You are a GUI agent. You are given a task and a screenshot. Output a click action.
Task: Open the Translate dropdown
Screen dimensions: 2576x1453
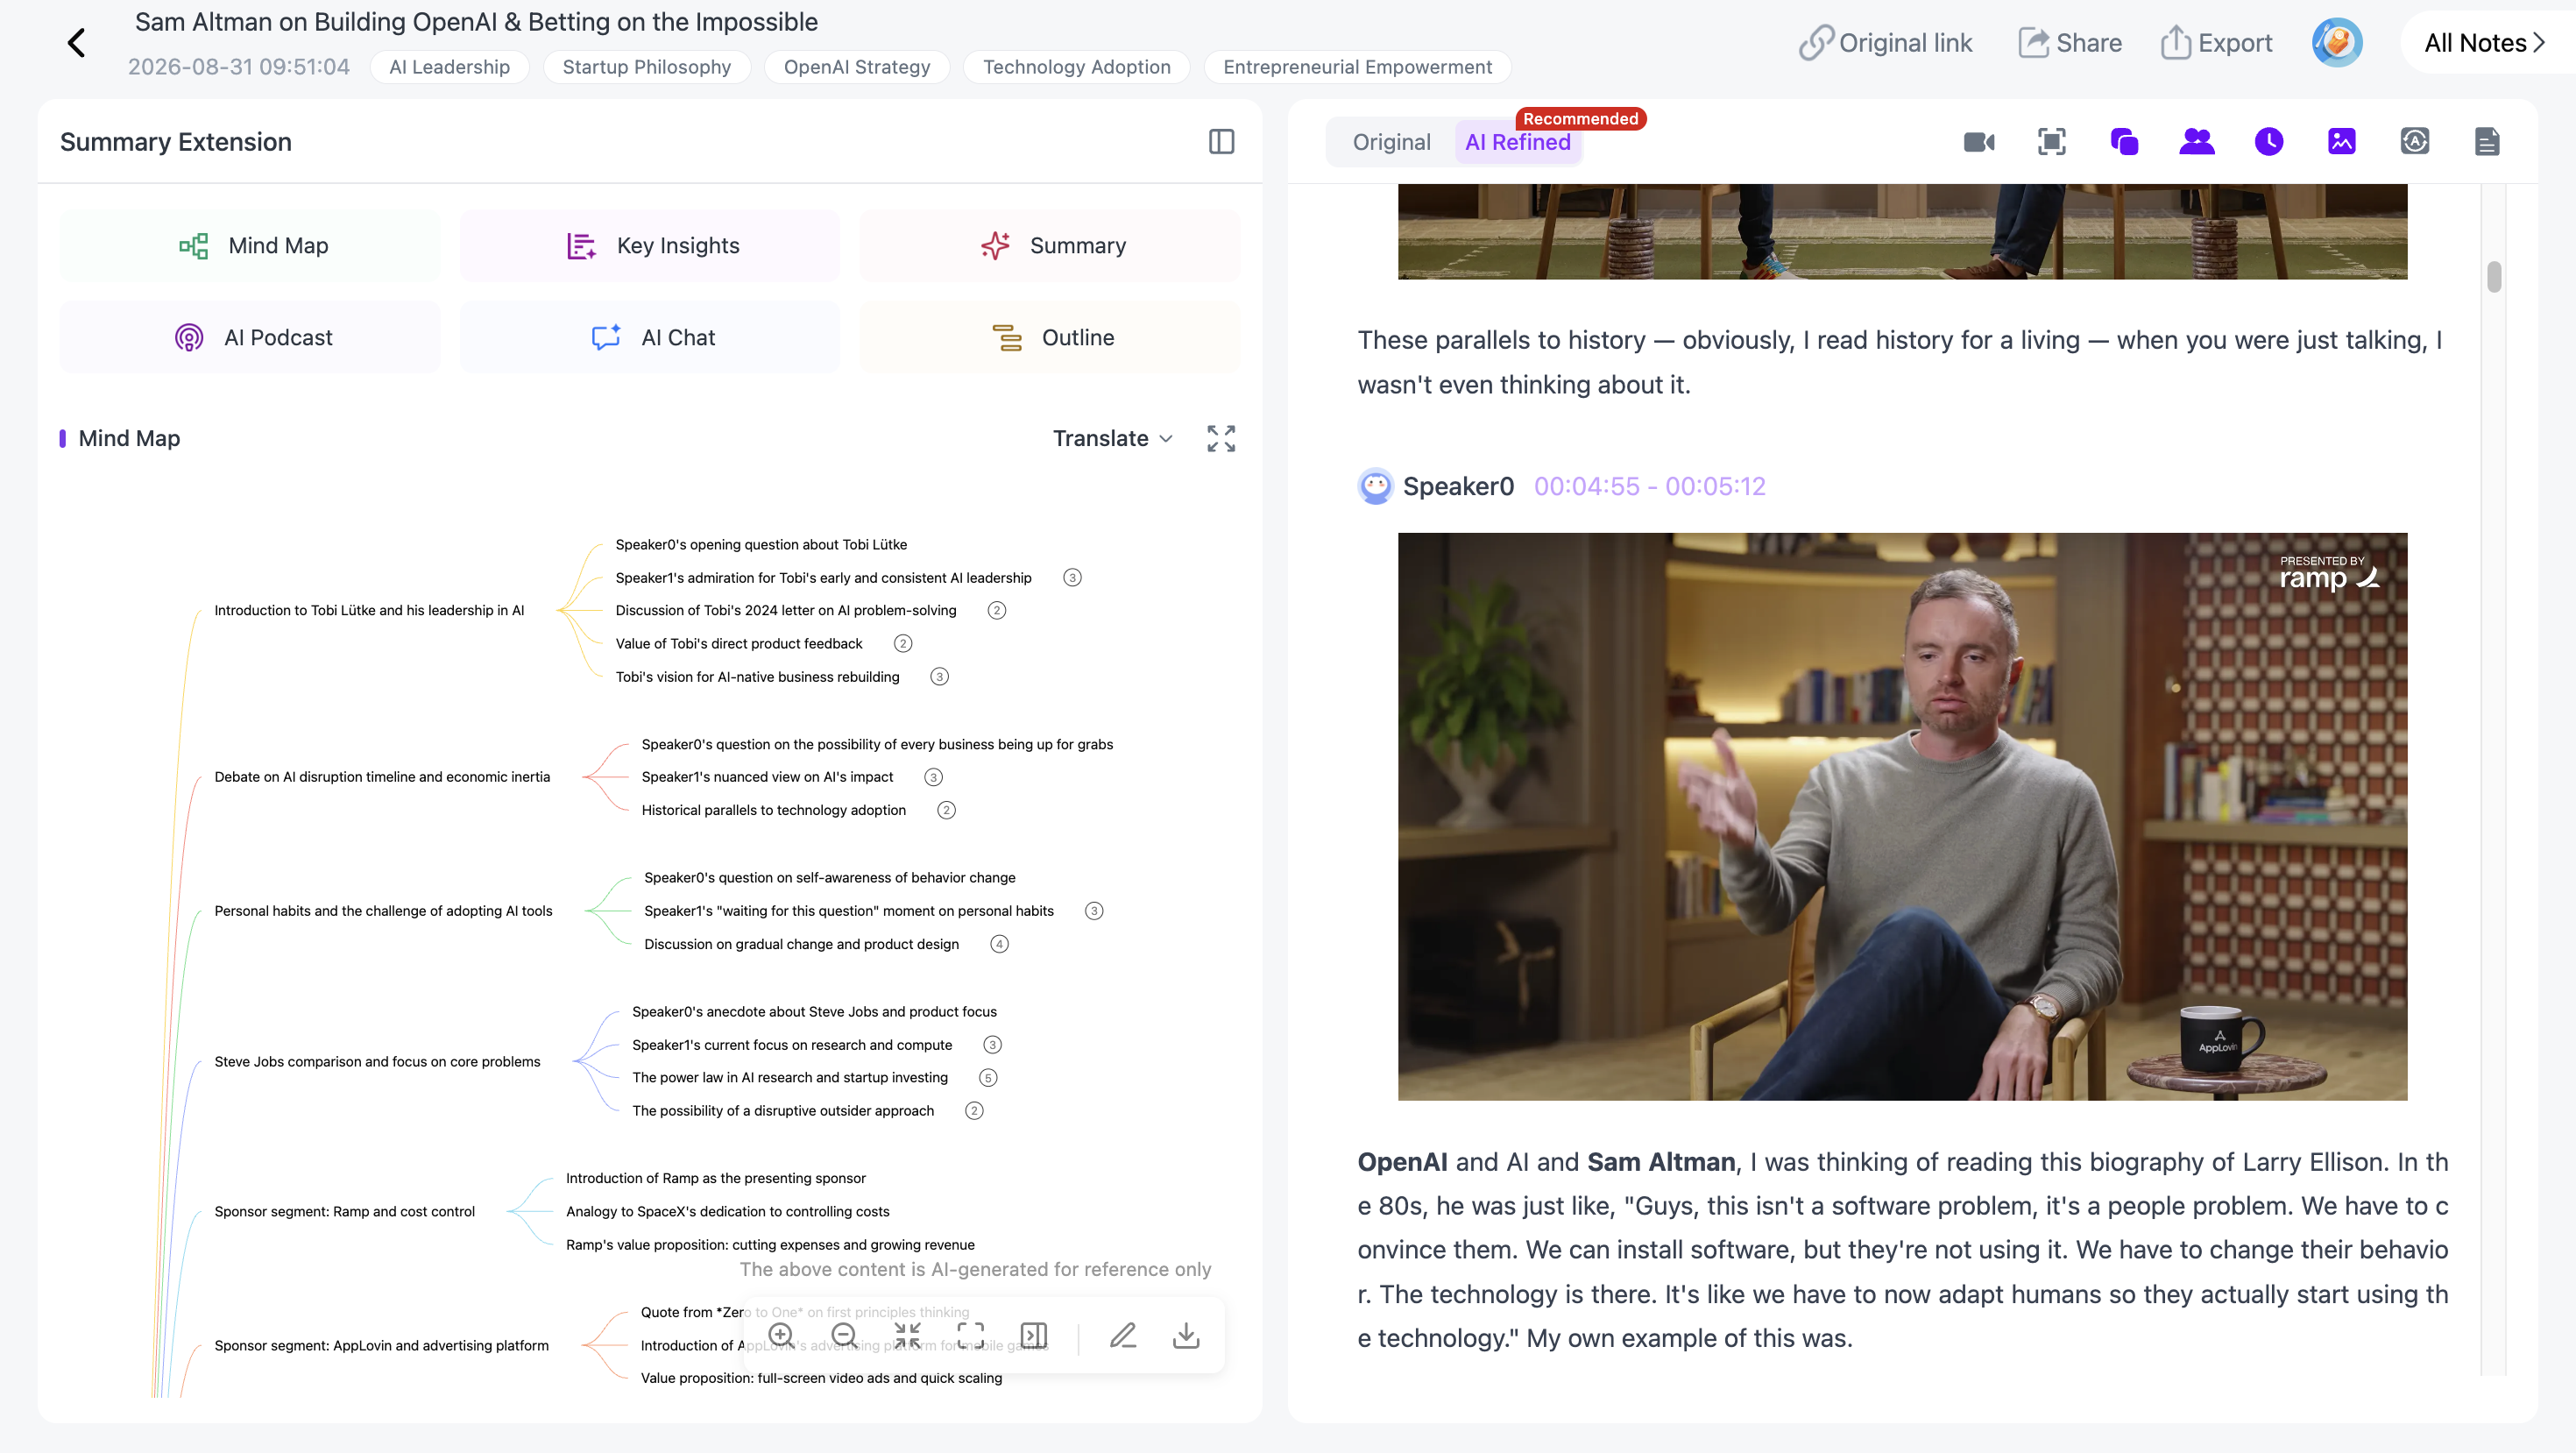(1112, 439)
